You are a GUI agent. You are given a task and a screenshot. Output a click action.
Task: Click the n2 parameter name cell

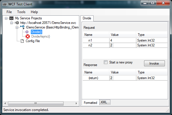tap(96, 45)
